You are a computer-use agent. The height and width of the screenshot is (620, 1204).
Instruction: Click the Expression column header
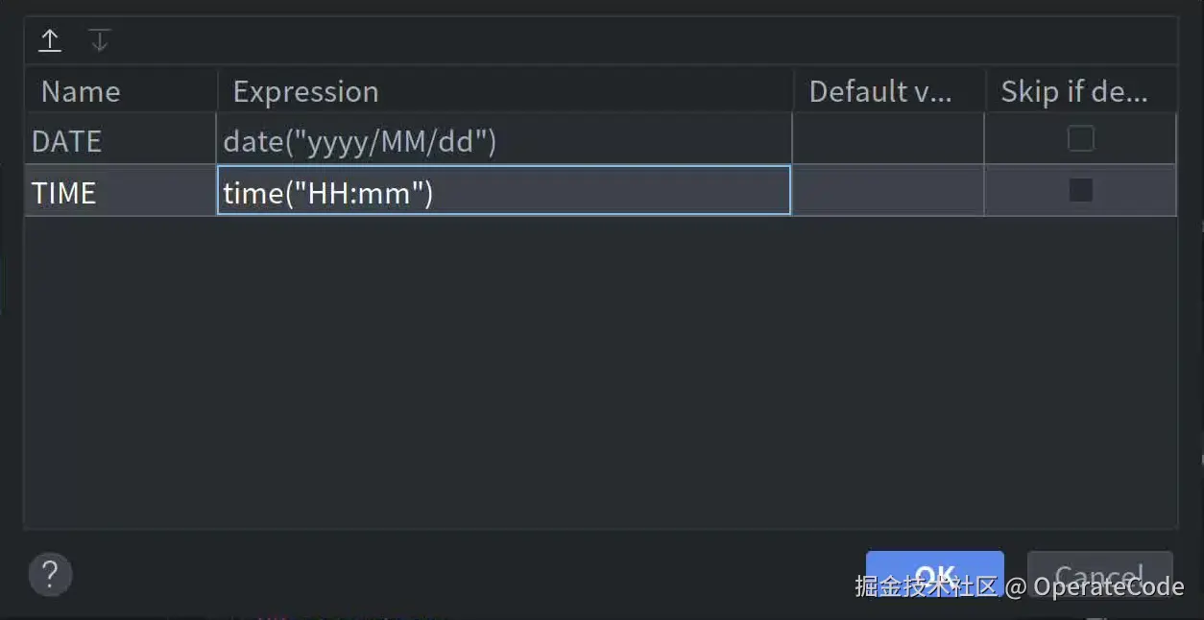tap(306, 91)
